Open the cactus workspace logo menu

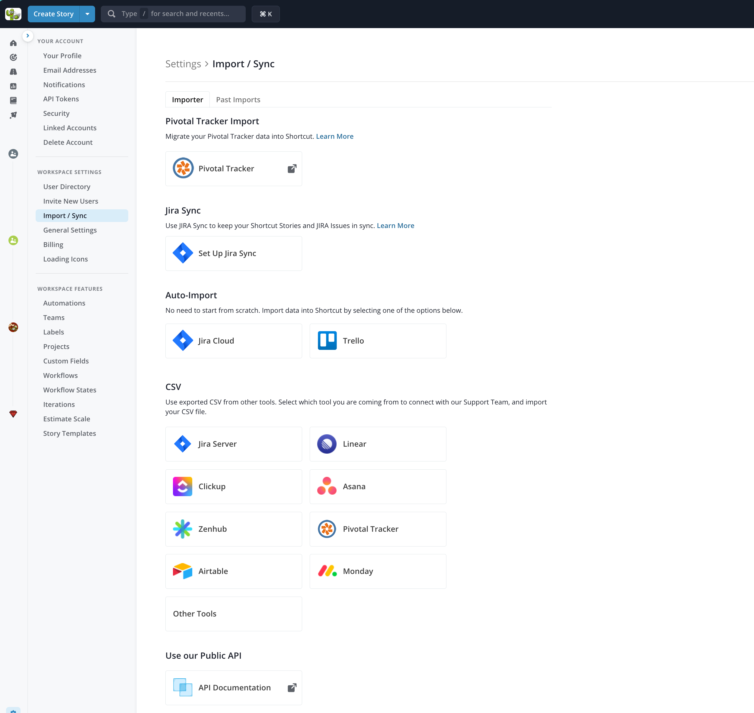13,14
